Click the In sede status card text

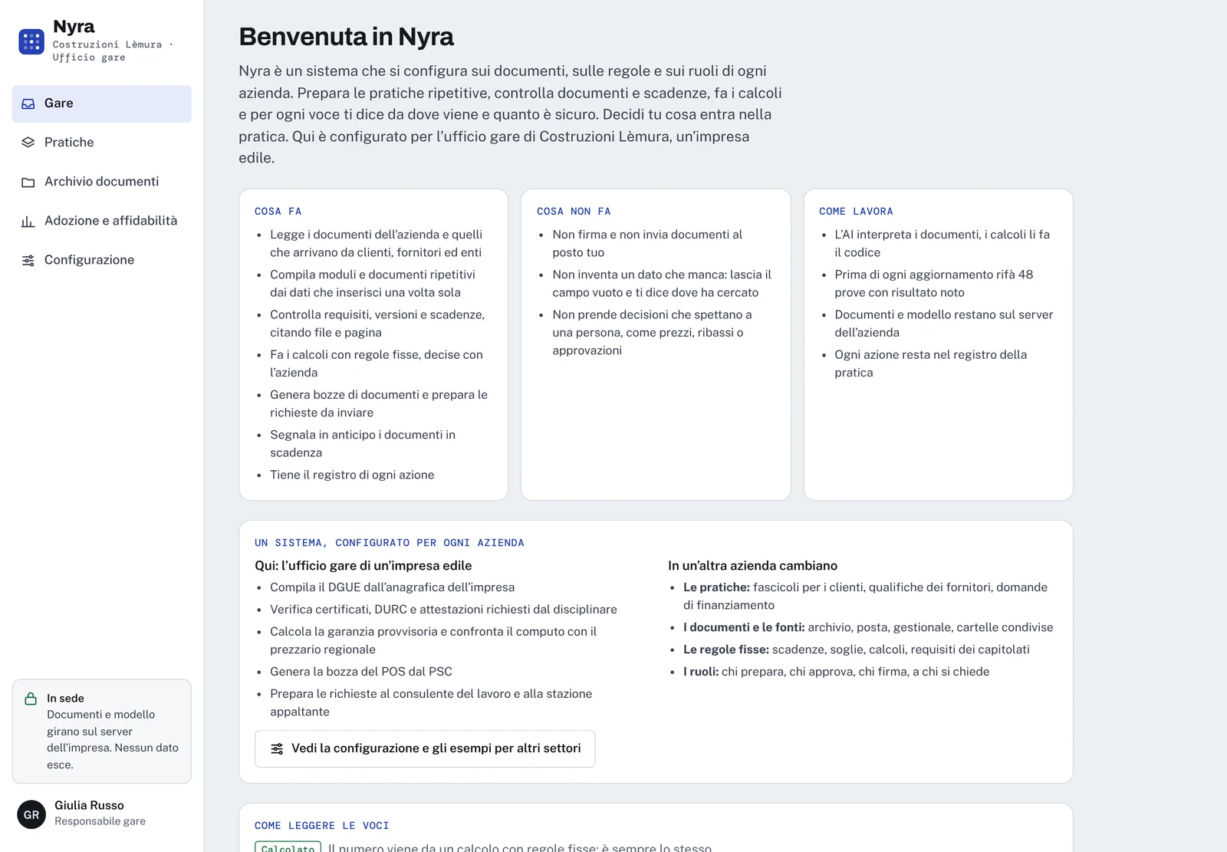pos(113,732)
